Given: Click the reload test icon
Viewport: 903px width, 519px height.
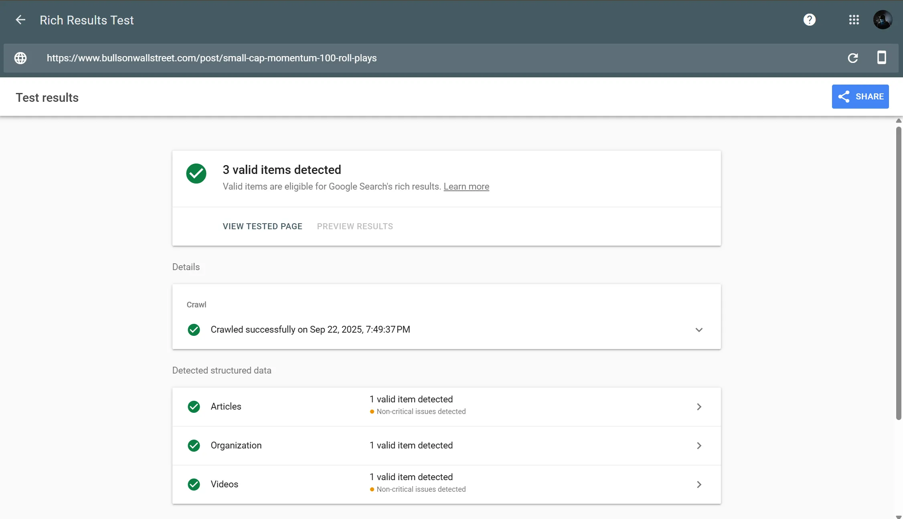Looking at the screenshot, I should point(853,58).
